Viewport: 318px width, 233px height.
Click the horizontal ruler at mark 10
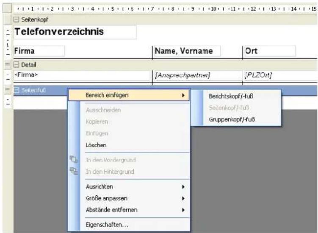click(213, 9)
